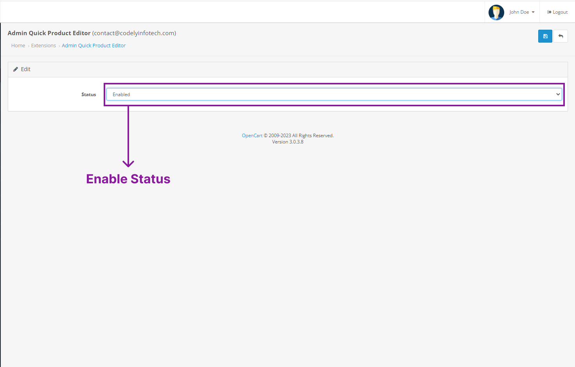Image resolution: width=575 pixels, height=367 pixels.
Task: Open Extensions breadcrumb link
Action: 43,46
